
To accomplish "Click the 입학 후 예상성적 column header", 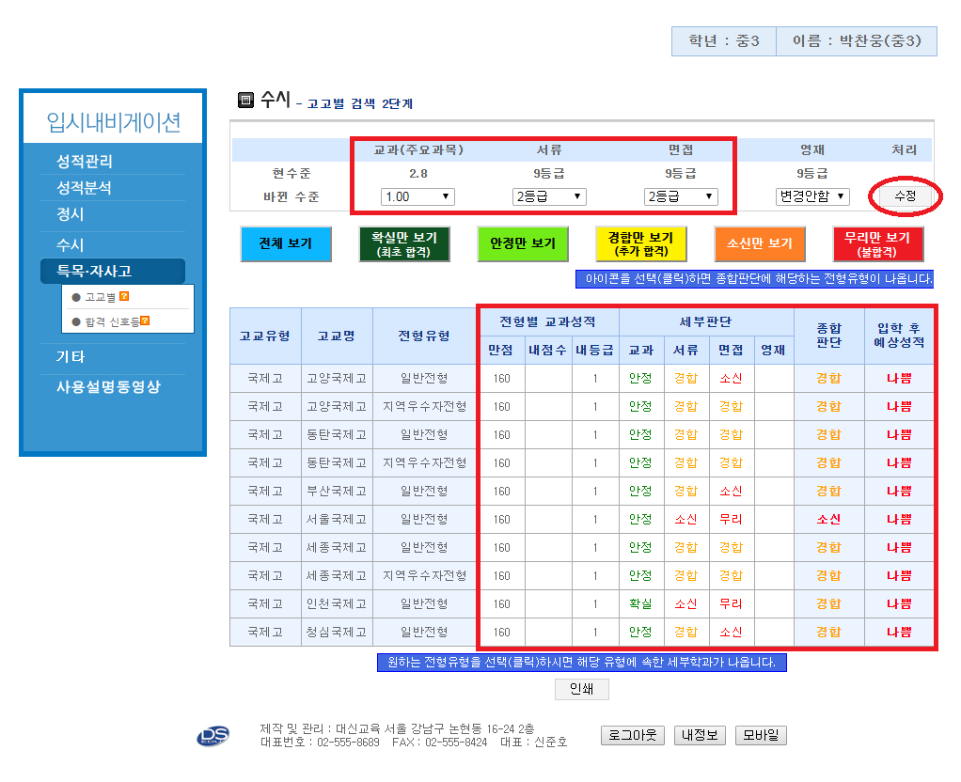I will click(899, 336).
